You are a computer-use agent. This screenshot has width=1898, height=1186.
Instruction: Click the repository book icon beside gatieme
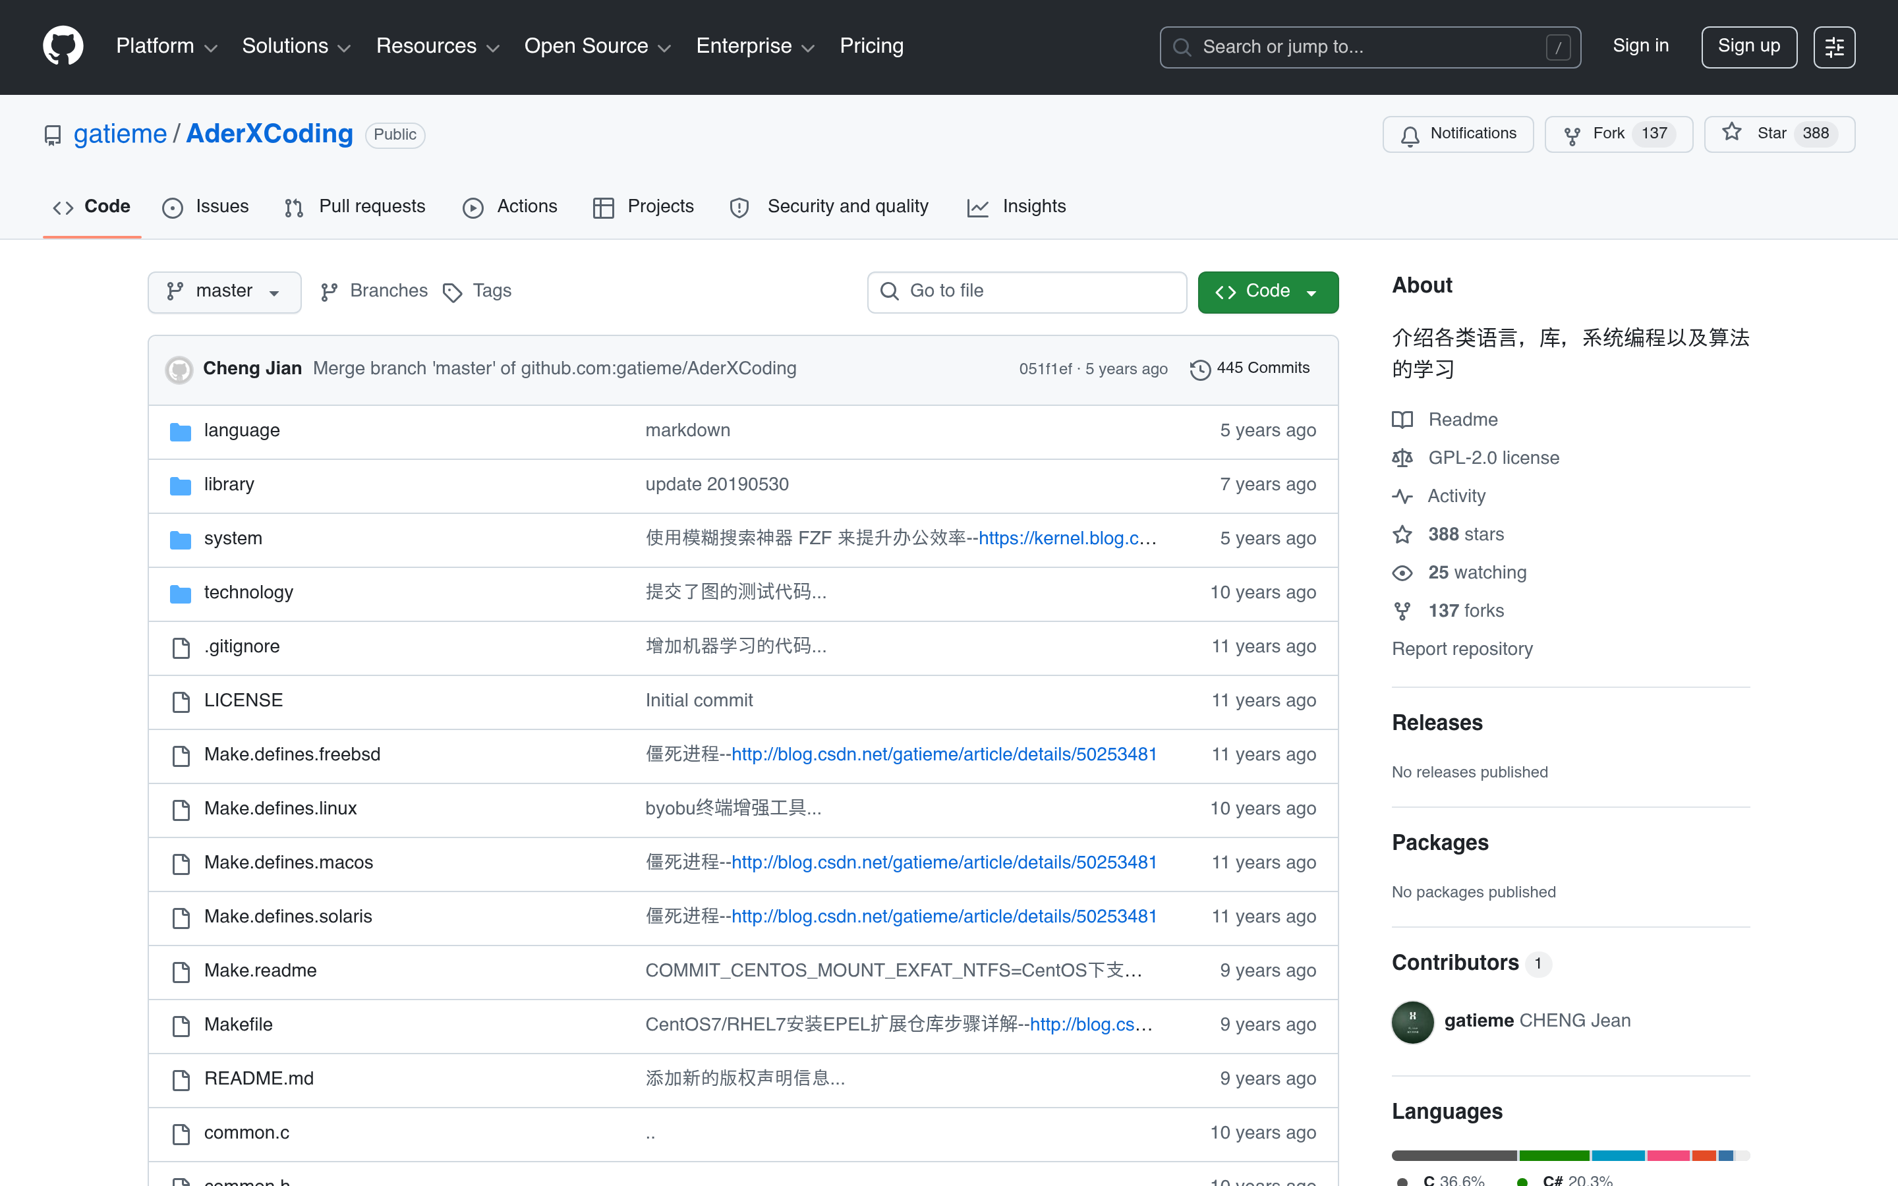point(53,135)
